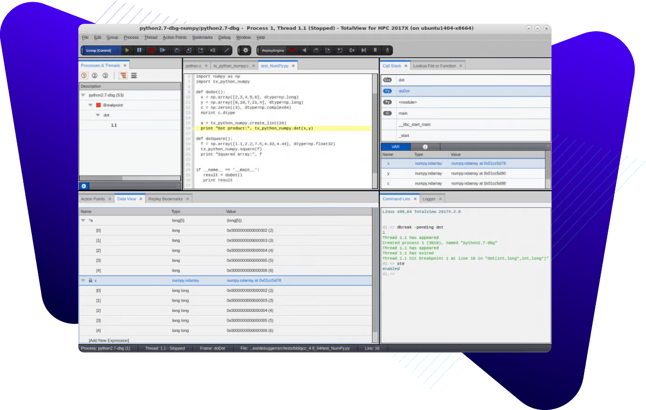Close the Processes & Threads tab
The height and width of the screenshot is (410, 646).
click(x=125, y=66)
